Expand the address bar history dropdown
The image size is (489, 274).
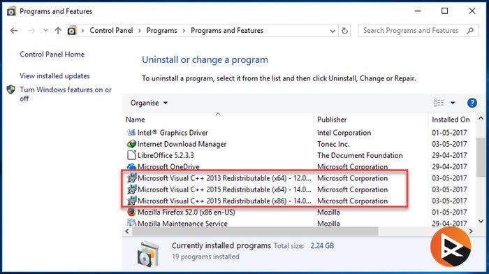pyautogui.click(x=333, y=31)
